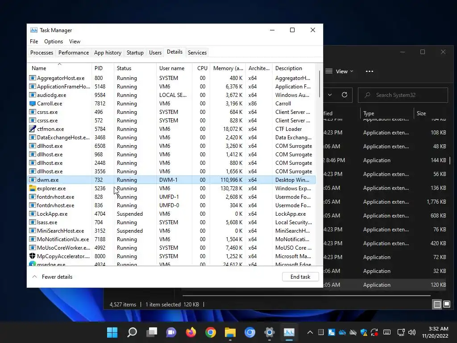Switch Explorer to details view layout
This screenshot has width=457, height=343.
[437, 305]
